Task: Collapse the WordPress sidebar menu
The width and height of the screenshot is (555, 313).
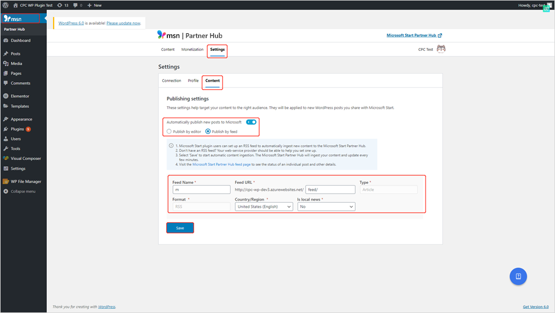Action: point(23,191)
